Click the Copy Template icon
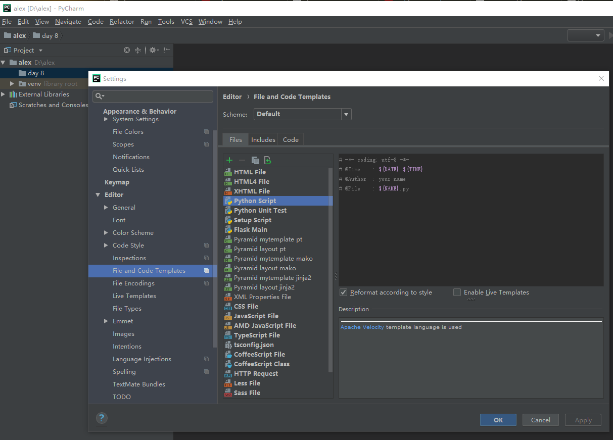The image size is (613, 440). (x=255, y=160)
